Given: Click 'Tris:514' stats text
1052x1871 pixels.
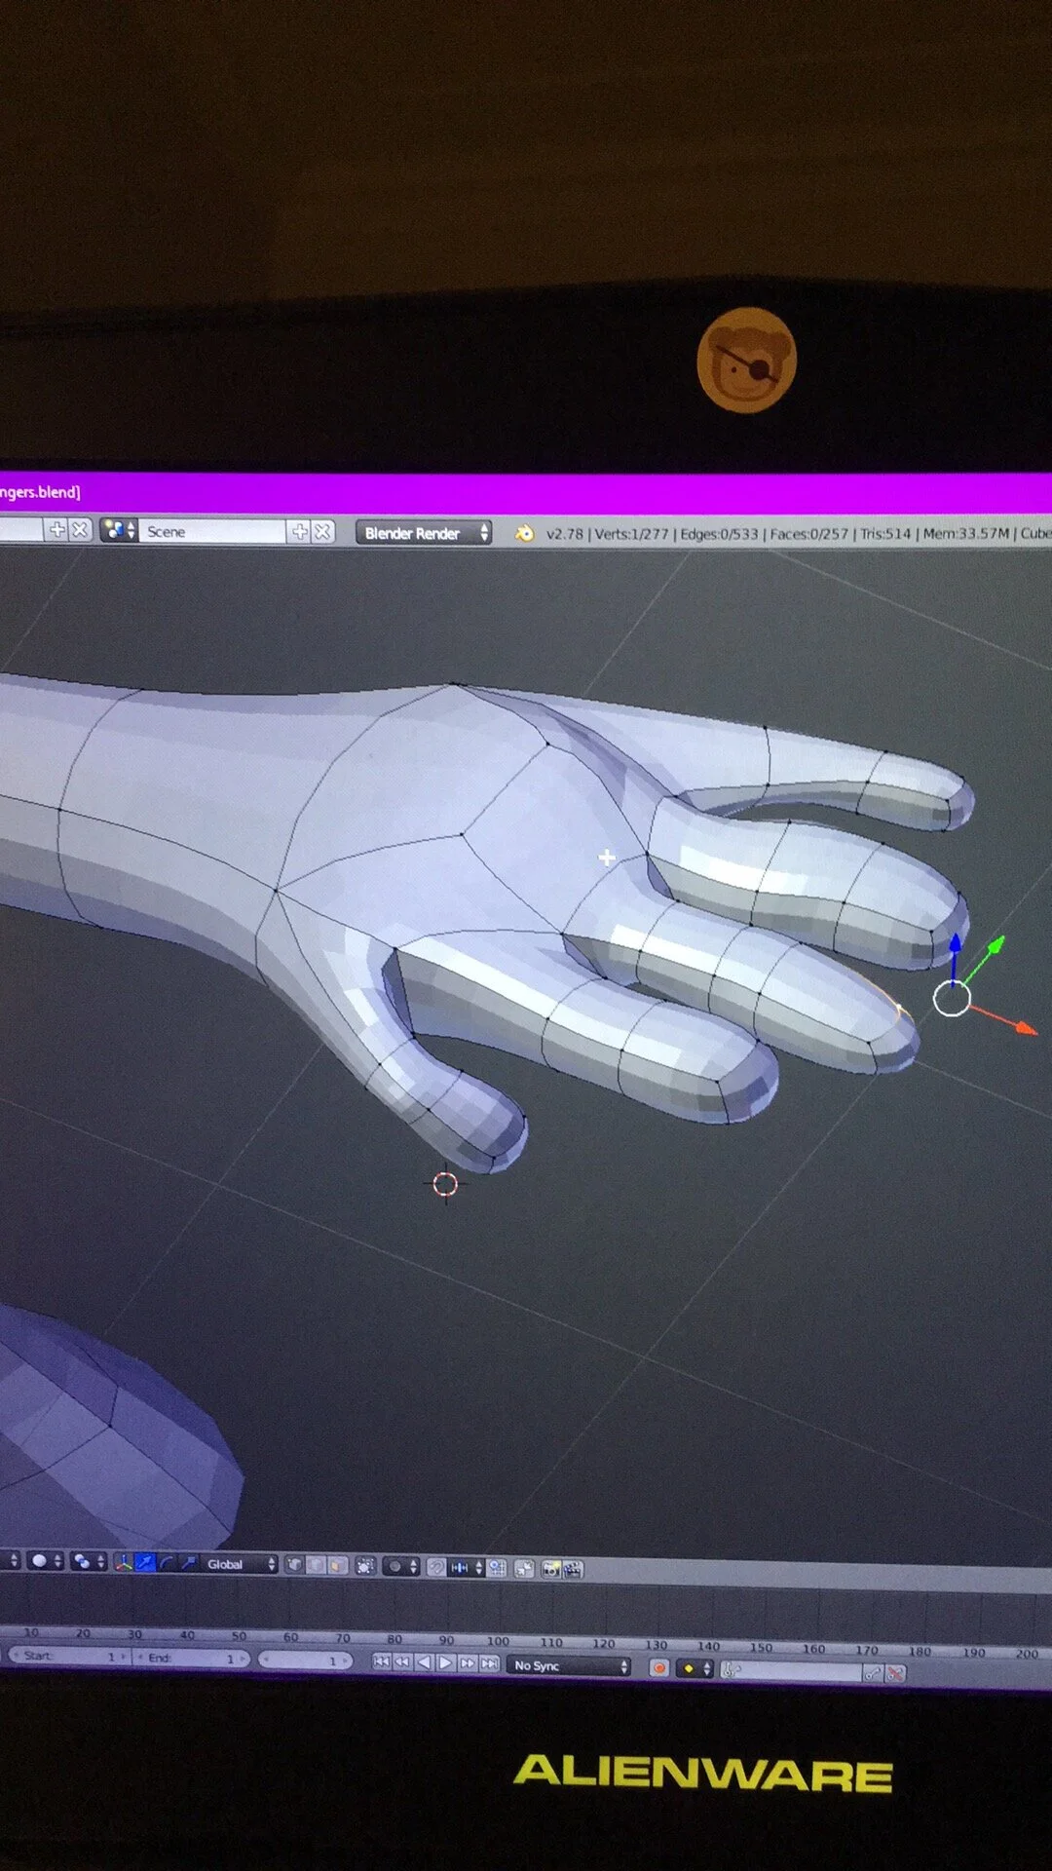Looking at the screenshot, I should pos(885,534).
